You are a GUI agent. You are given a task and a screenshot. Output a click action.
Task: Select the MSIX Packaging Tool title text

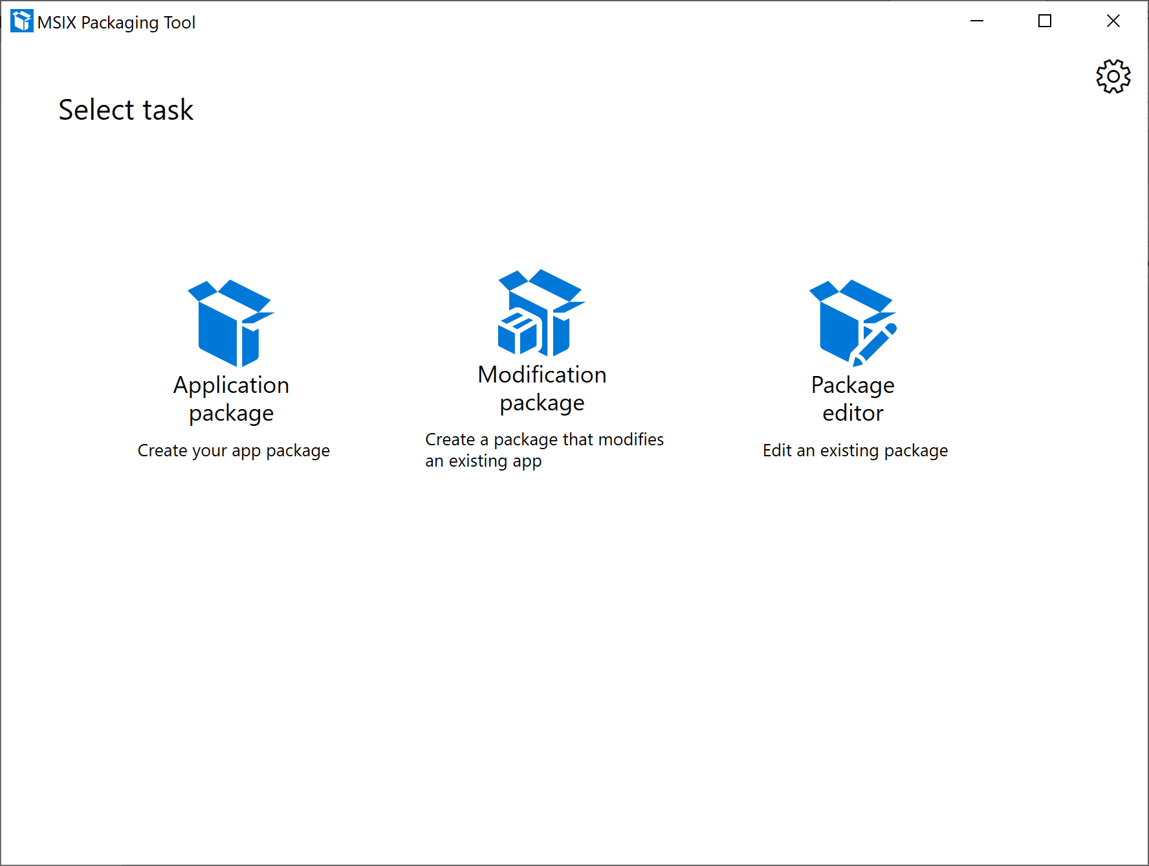click(x=116, y=21)
